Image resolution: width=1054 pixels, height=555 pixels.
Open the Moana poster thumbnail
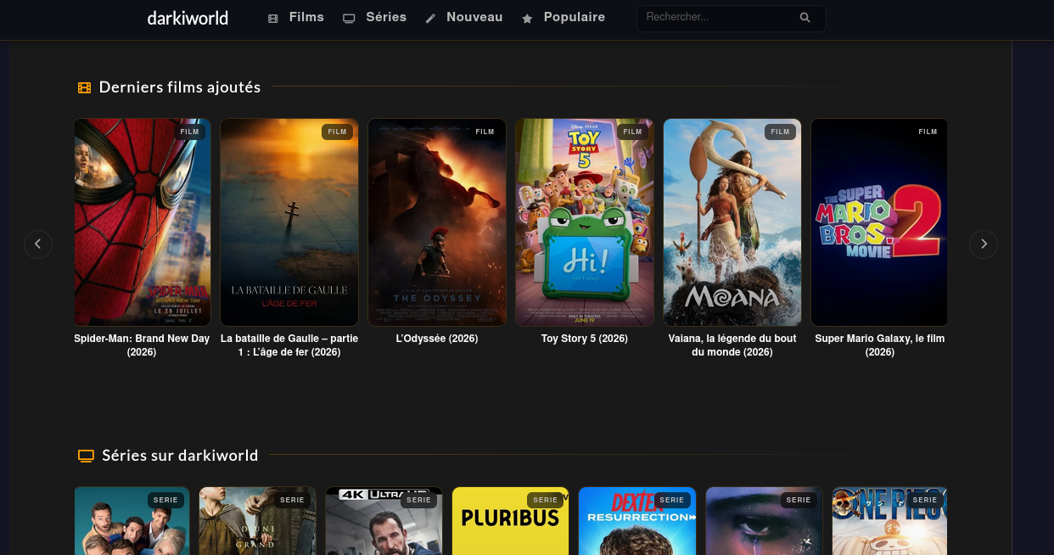pos(732,222)
